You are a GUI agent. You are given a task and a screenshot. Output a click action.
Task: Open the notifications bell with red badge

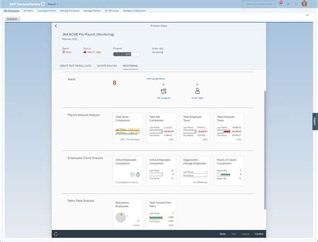[281, 3]
